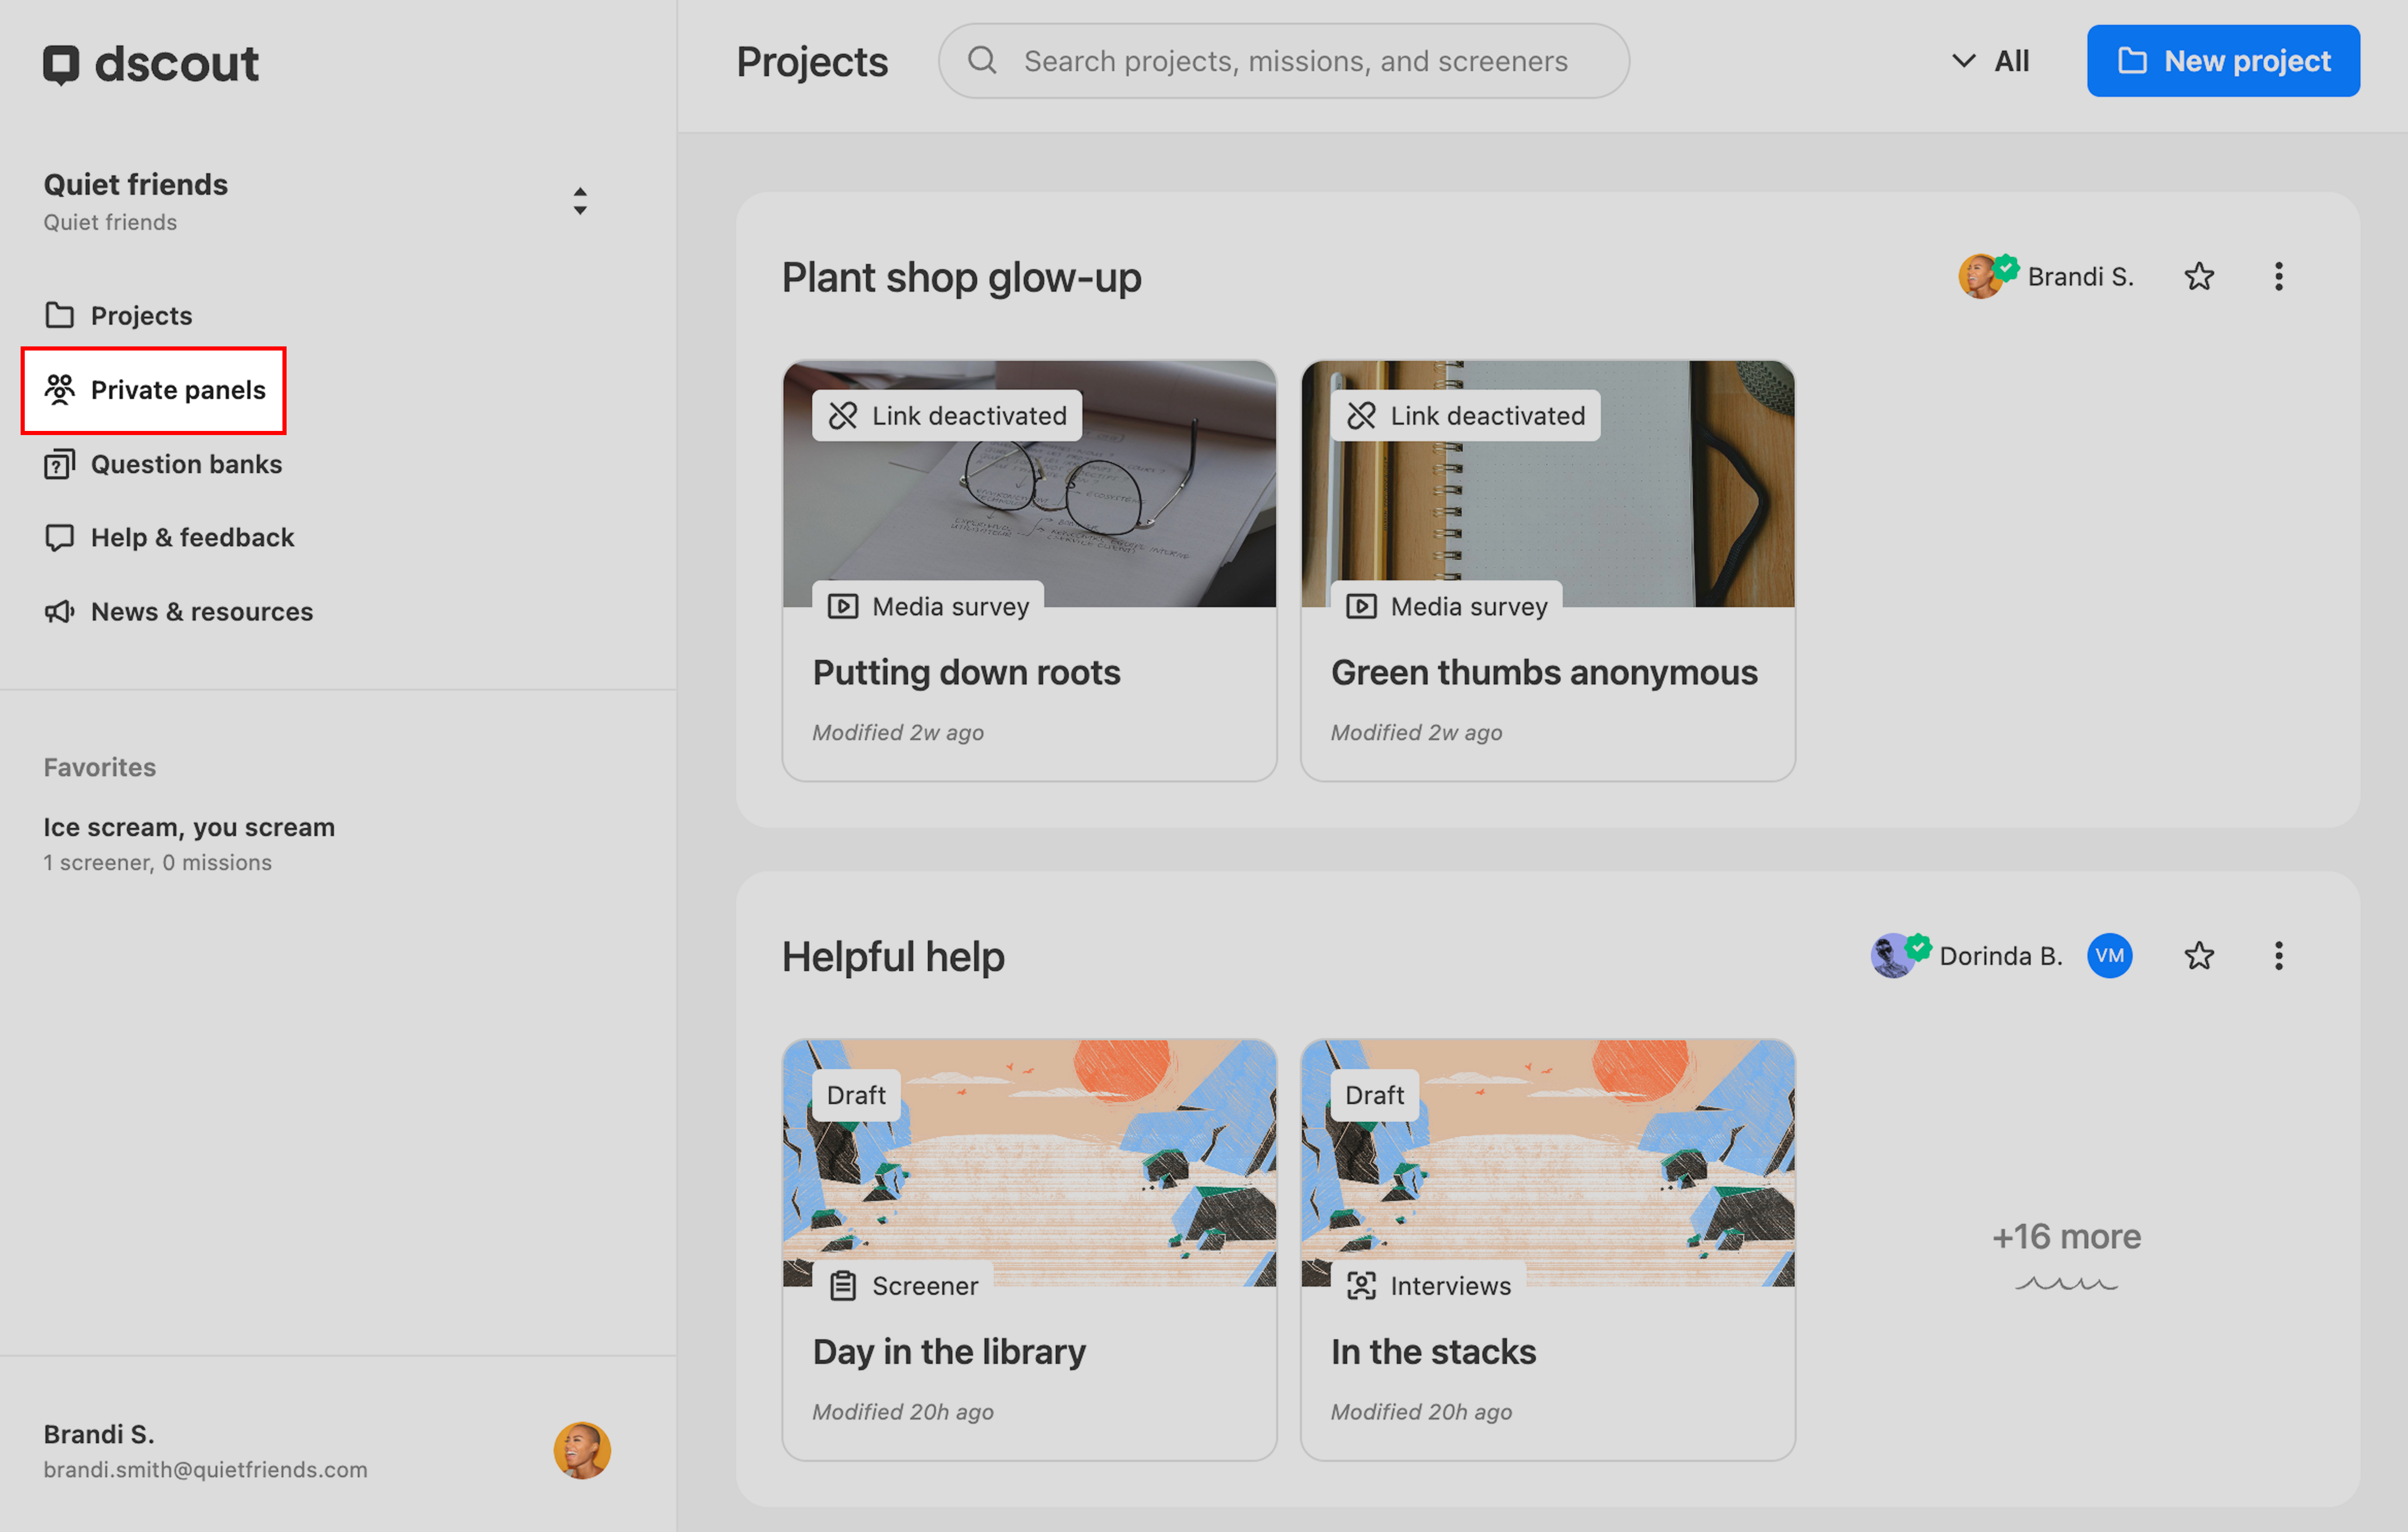Star the Helpful help project
This screenshot has height=1532, width=2408.
[2198, 956]
